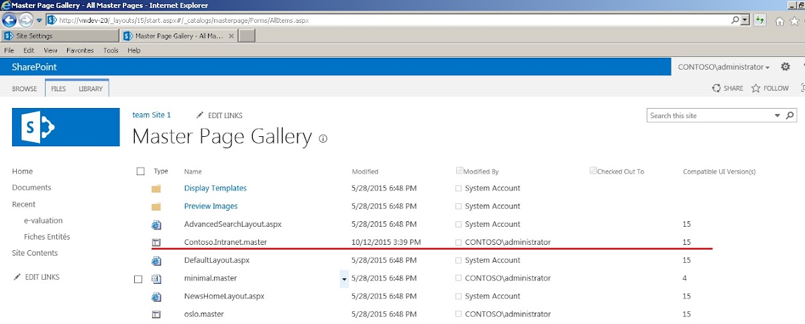The image size is (805, 324).
Task: Click the folder icon for Preview Images
Action: click(x=156, y=207)
